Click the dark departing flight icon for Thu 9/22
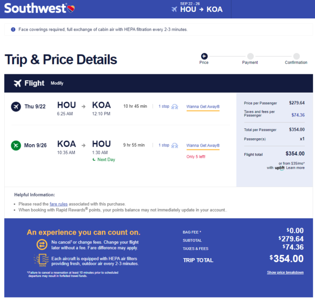 tap(16, 107)
